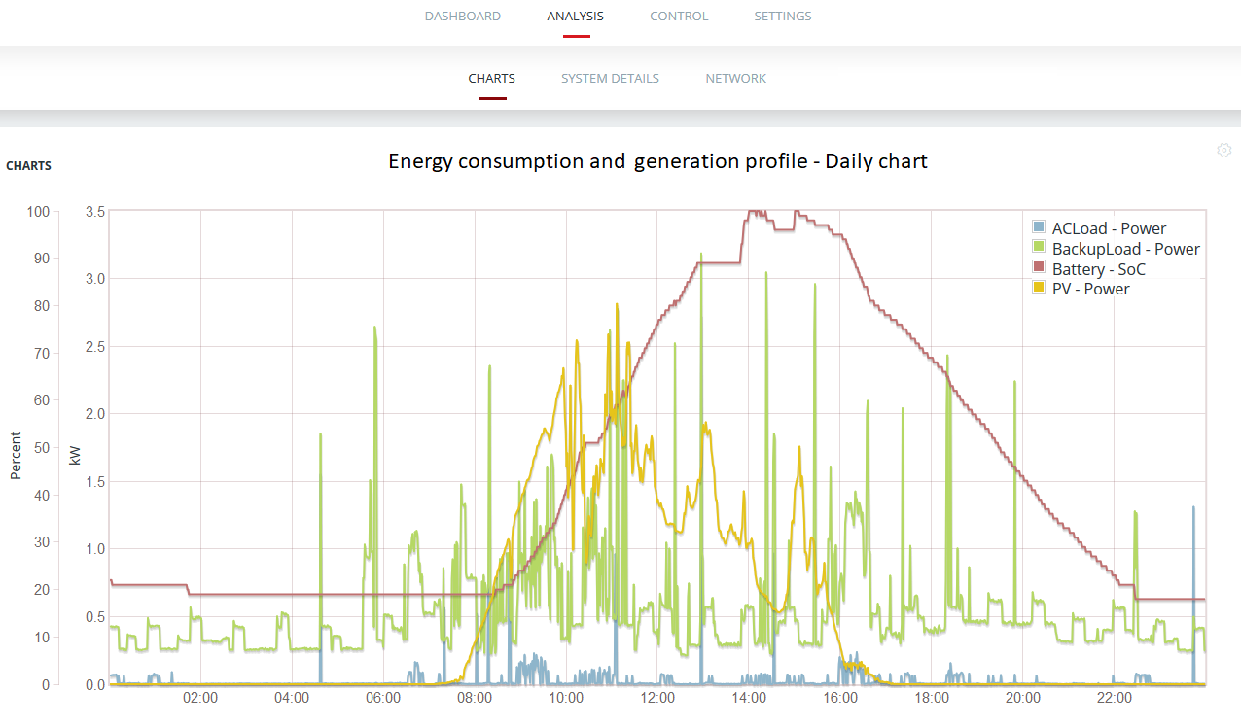
Task: Click the CHARTS label in the left sidebar
Action: coord(28,165)
